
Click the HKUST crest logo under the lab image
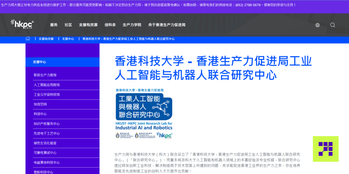tap(124, 136)
